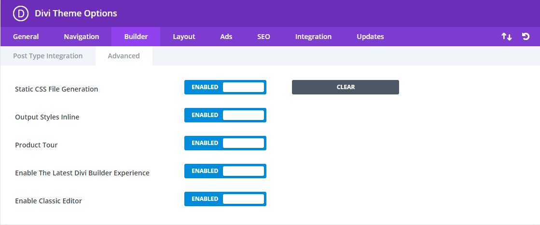This screenshot has height=225, width=540.
Task: Disable Output Styles Inline toggle
Action: click(225, 115)
